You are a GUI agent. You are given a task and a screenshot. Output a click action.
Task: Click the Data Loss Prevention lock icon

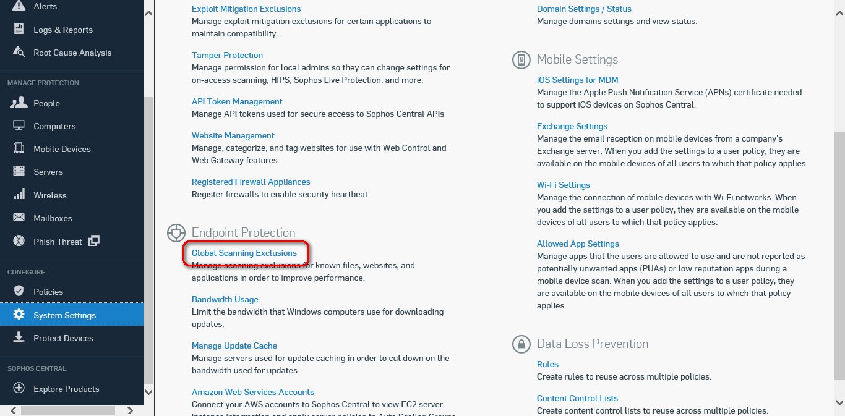[x=521, y=344]
